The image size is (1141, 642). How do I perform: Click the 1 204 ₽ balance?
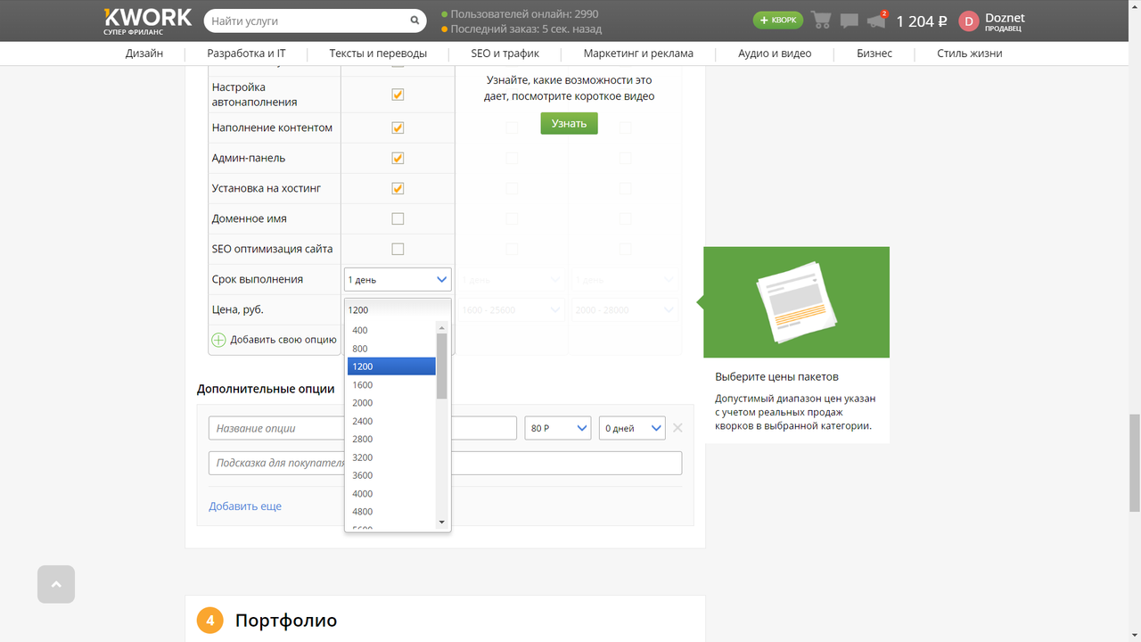click(x=922, y=21)
